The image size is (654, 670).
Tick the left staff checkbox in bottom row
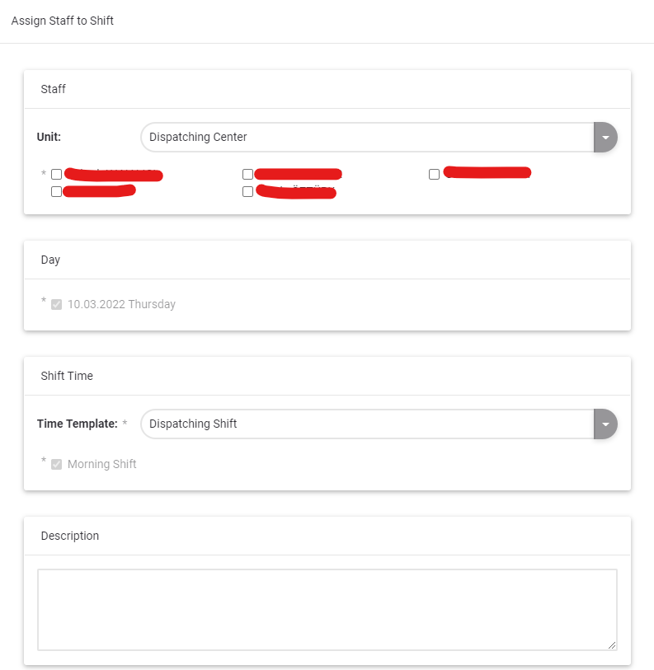click(x=56, y=192)
